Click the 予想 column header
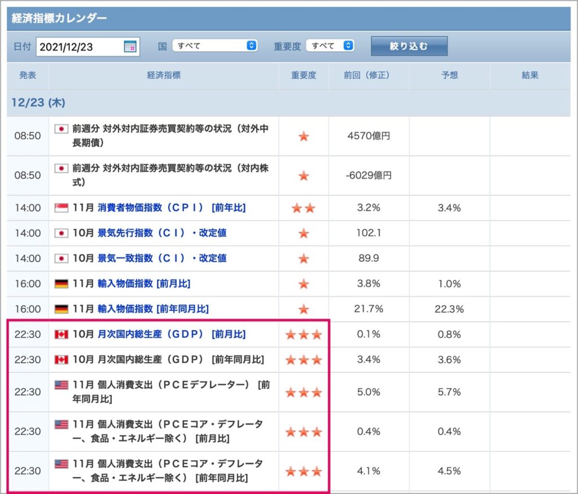 point(449,75)
